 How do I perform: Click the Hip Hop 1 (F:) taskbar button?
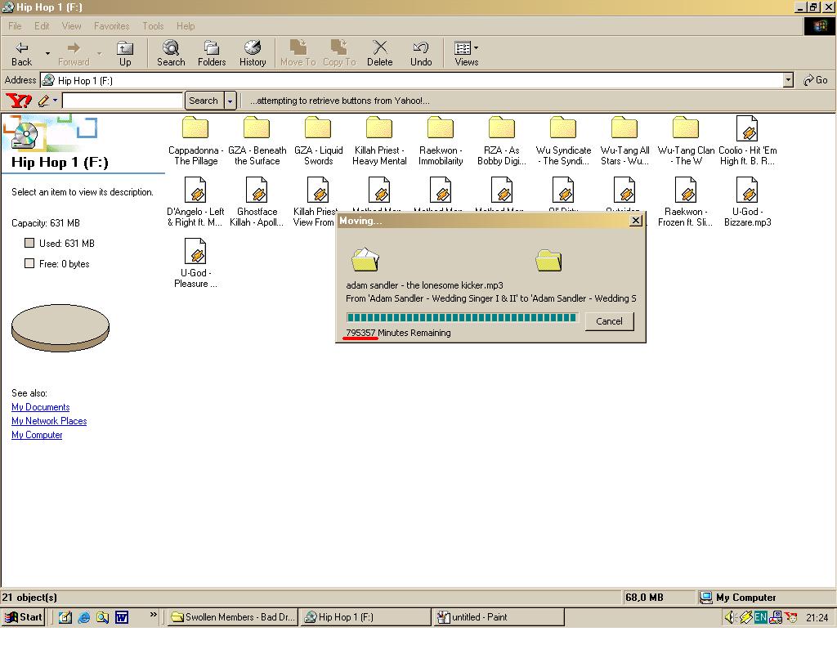[x=365, y=617]
